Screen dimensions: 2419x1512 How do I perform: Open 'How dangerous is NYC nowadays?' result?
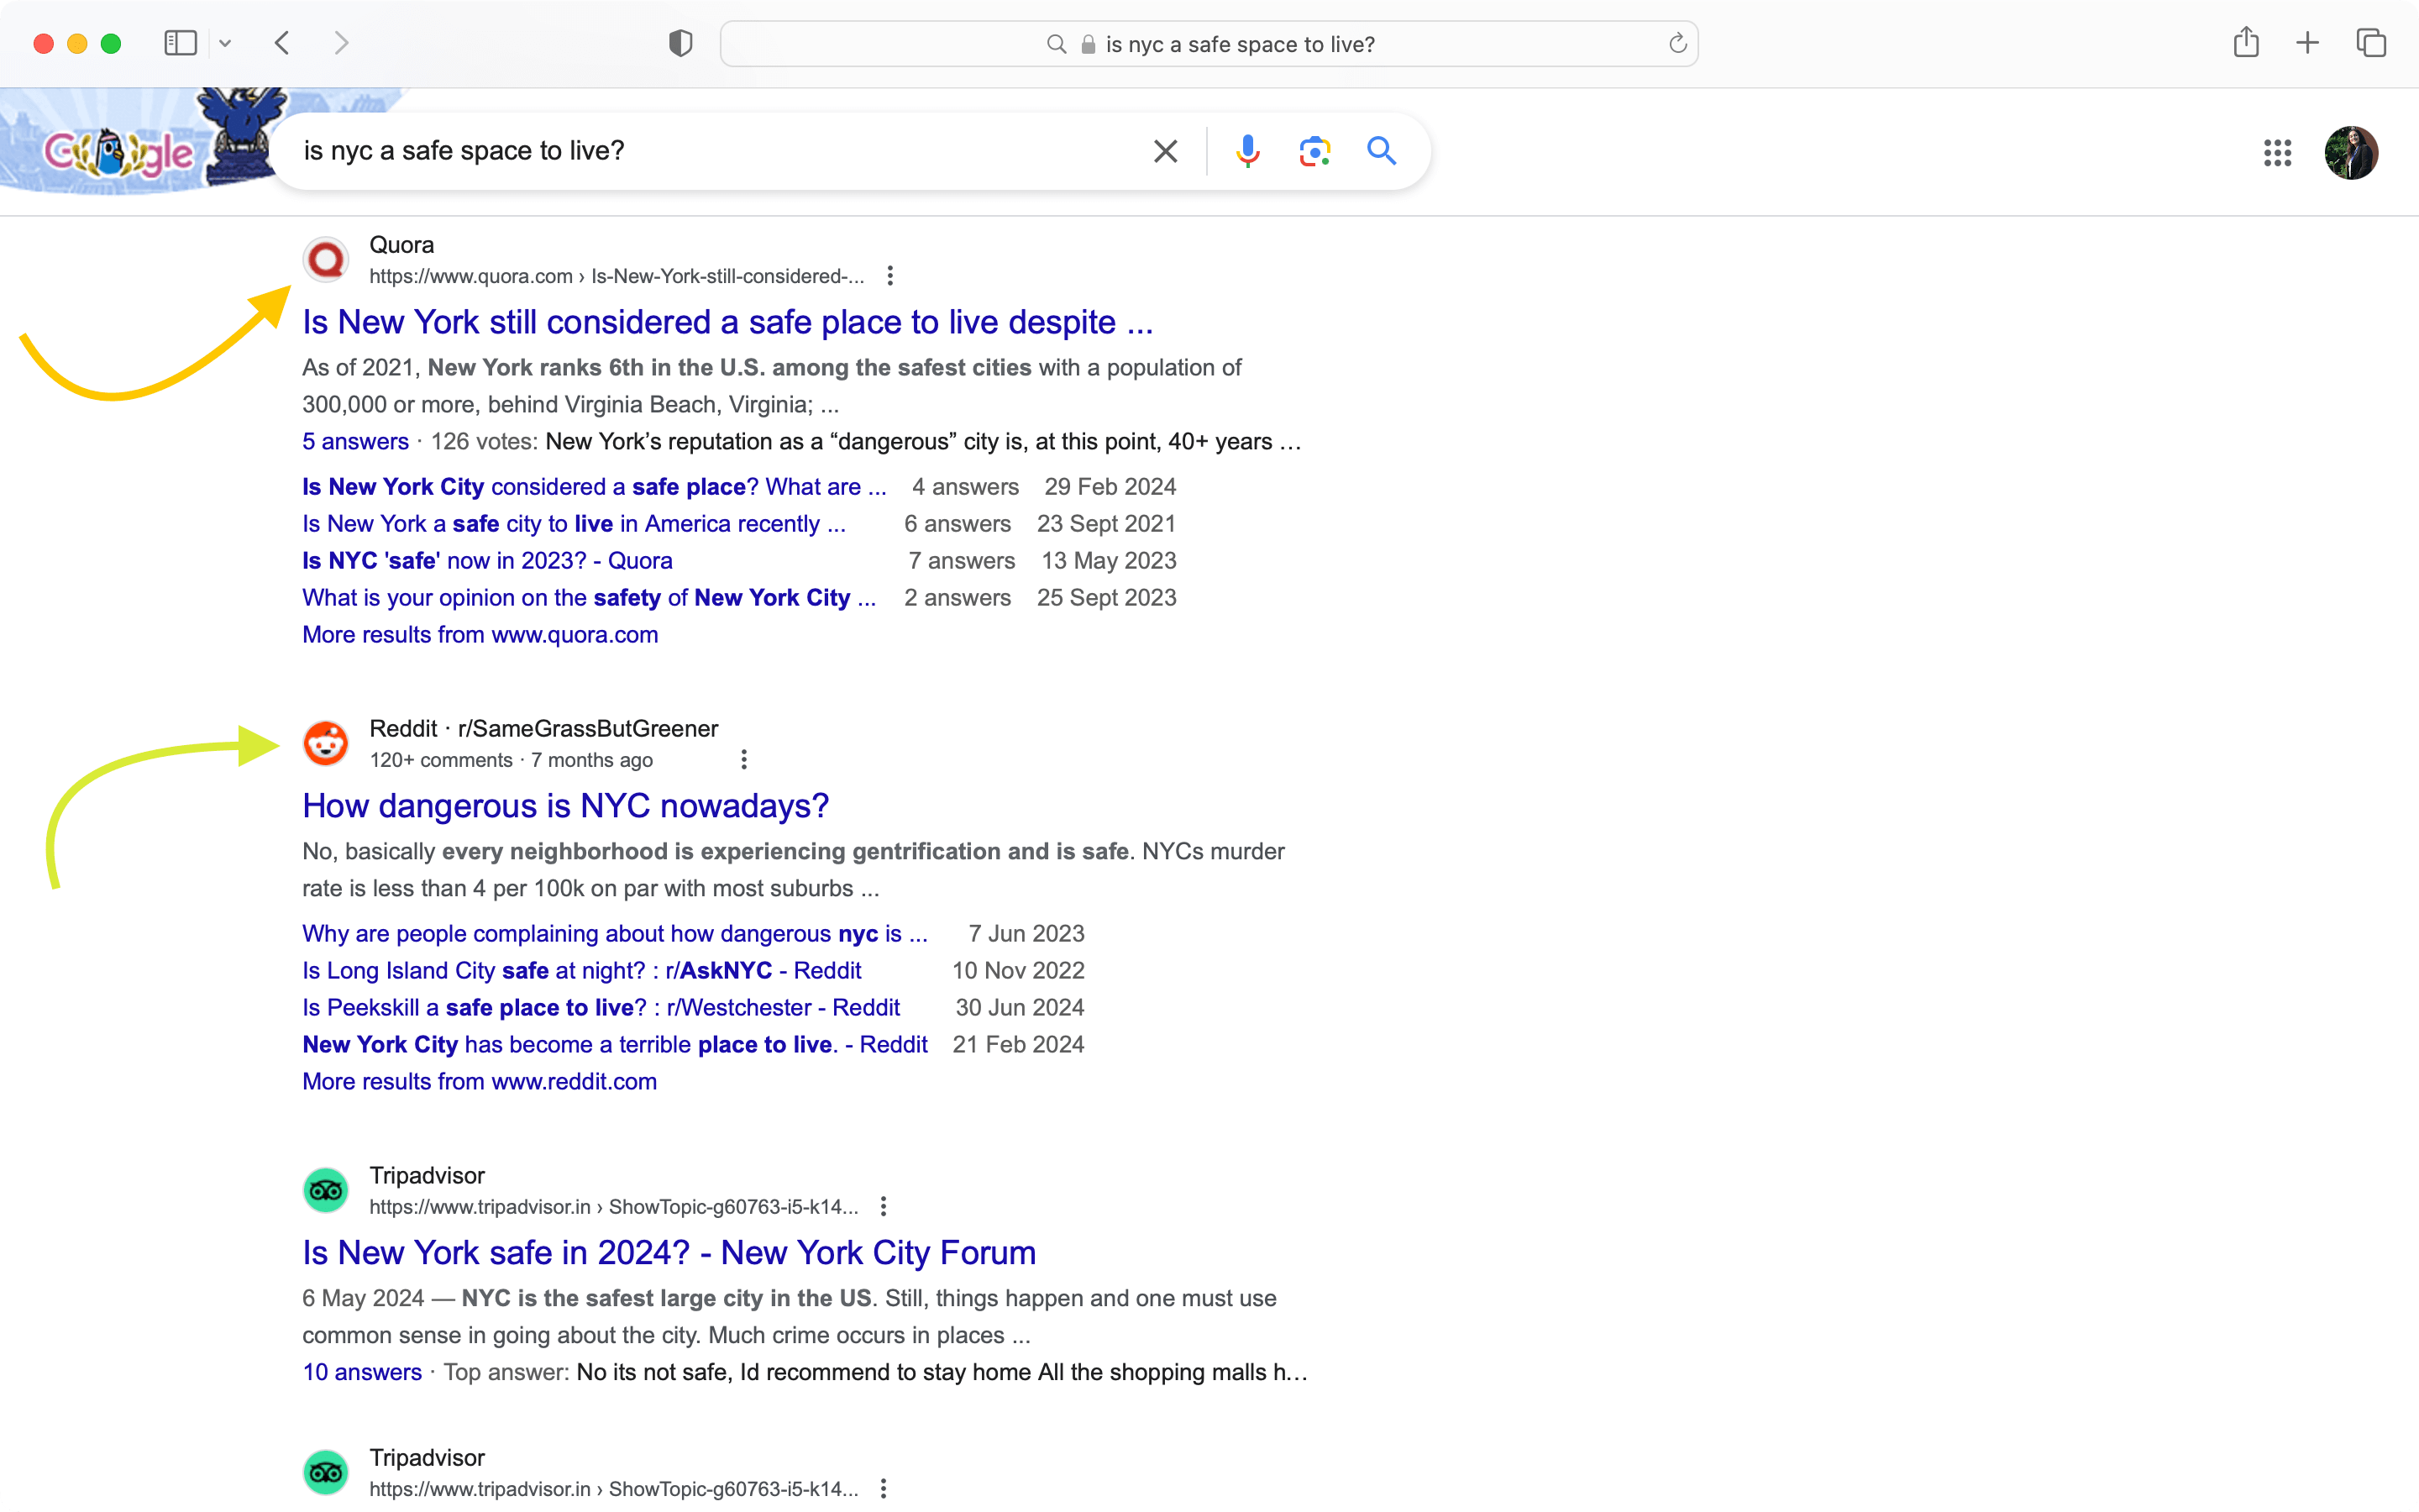coord(566,806)
